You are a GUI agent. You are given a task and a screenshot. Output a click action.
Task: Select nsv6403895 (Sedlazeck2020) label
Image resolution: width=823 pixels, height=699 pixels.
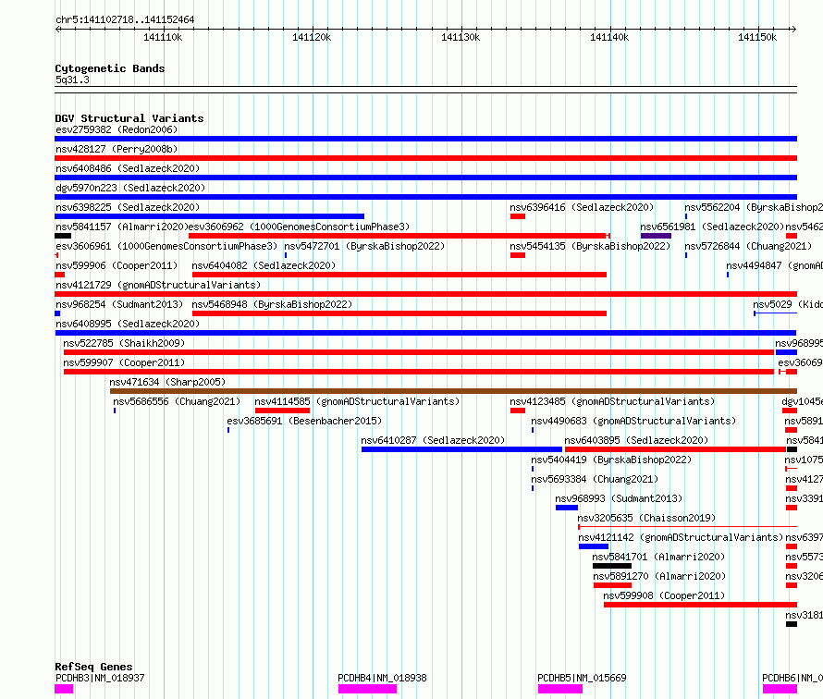coord(636,440)
